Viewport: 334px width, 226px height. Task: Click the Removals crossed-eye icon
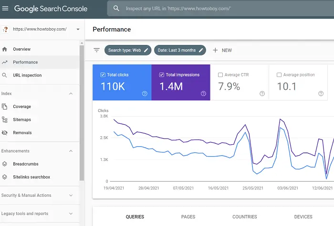coord(4,133)
